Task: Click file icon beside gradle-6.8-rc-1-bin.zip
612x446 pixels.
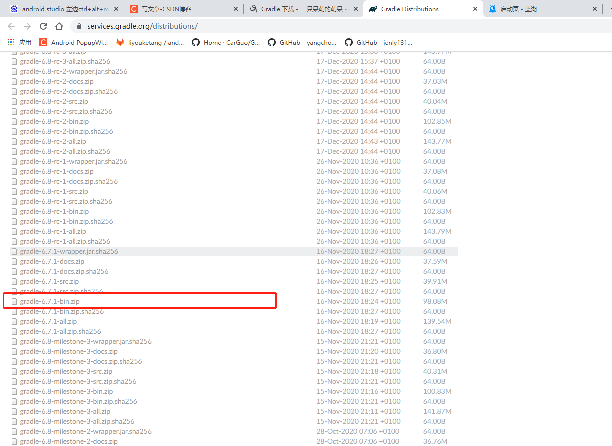Action: (x=14, y=211)
